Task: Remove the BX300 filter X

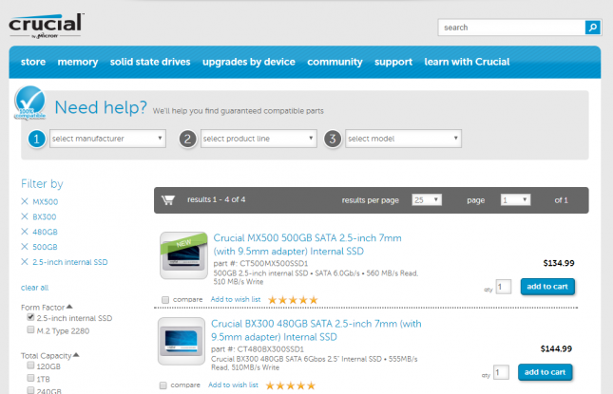Action: coord(25,216)
